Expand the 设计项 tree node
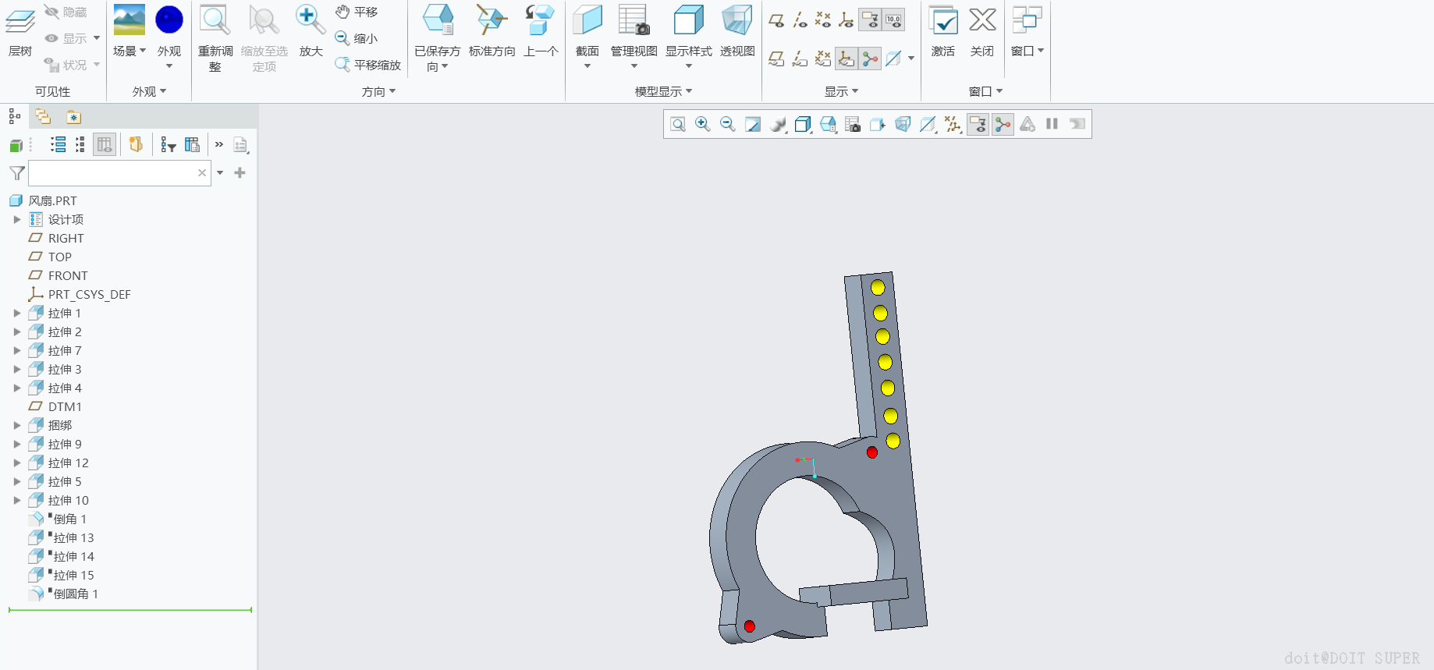The width and height of the screenshot is (1434, 670). click(x=17, y=219)
